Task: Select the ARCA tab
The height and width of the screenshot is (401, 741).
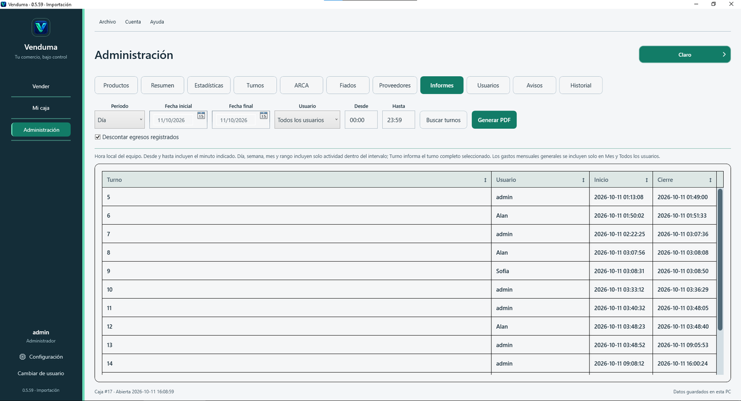Action: (x=302, y=85)
